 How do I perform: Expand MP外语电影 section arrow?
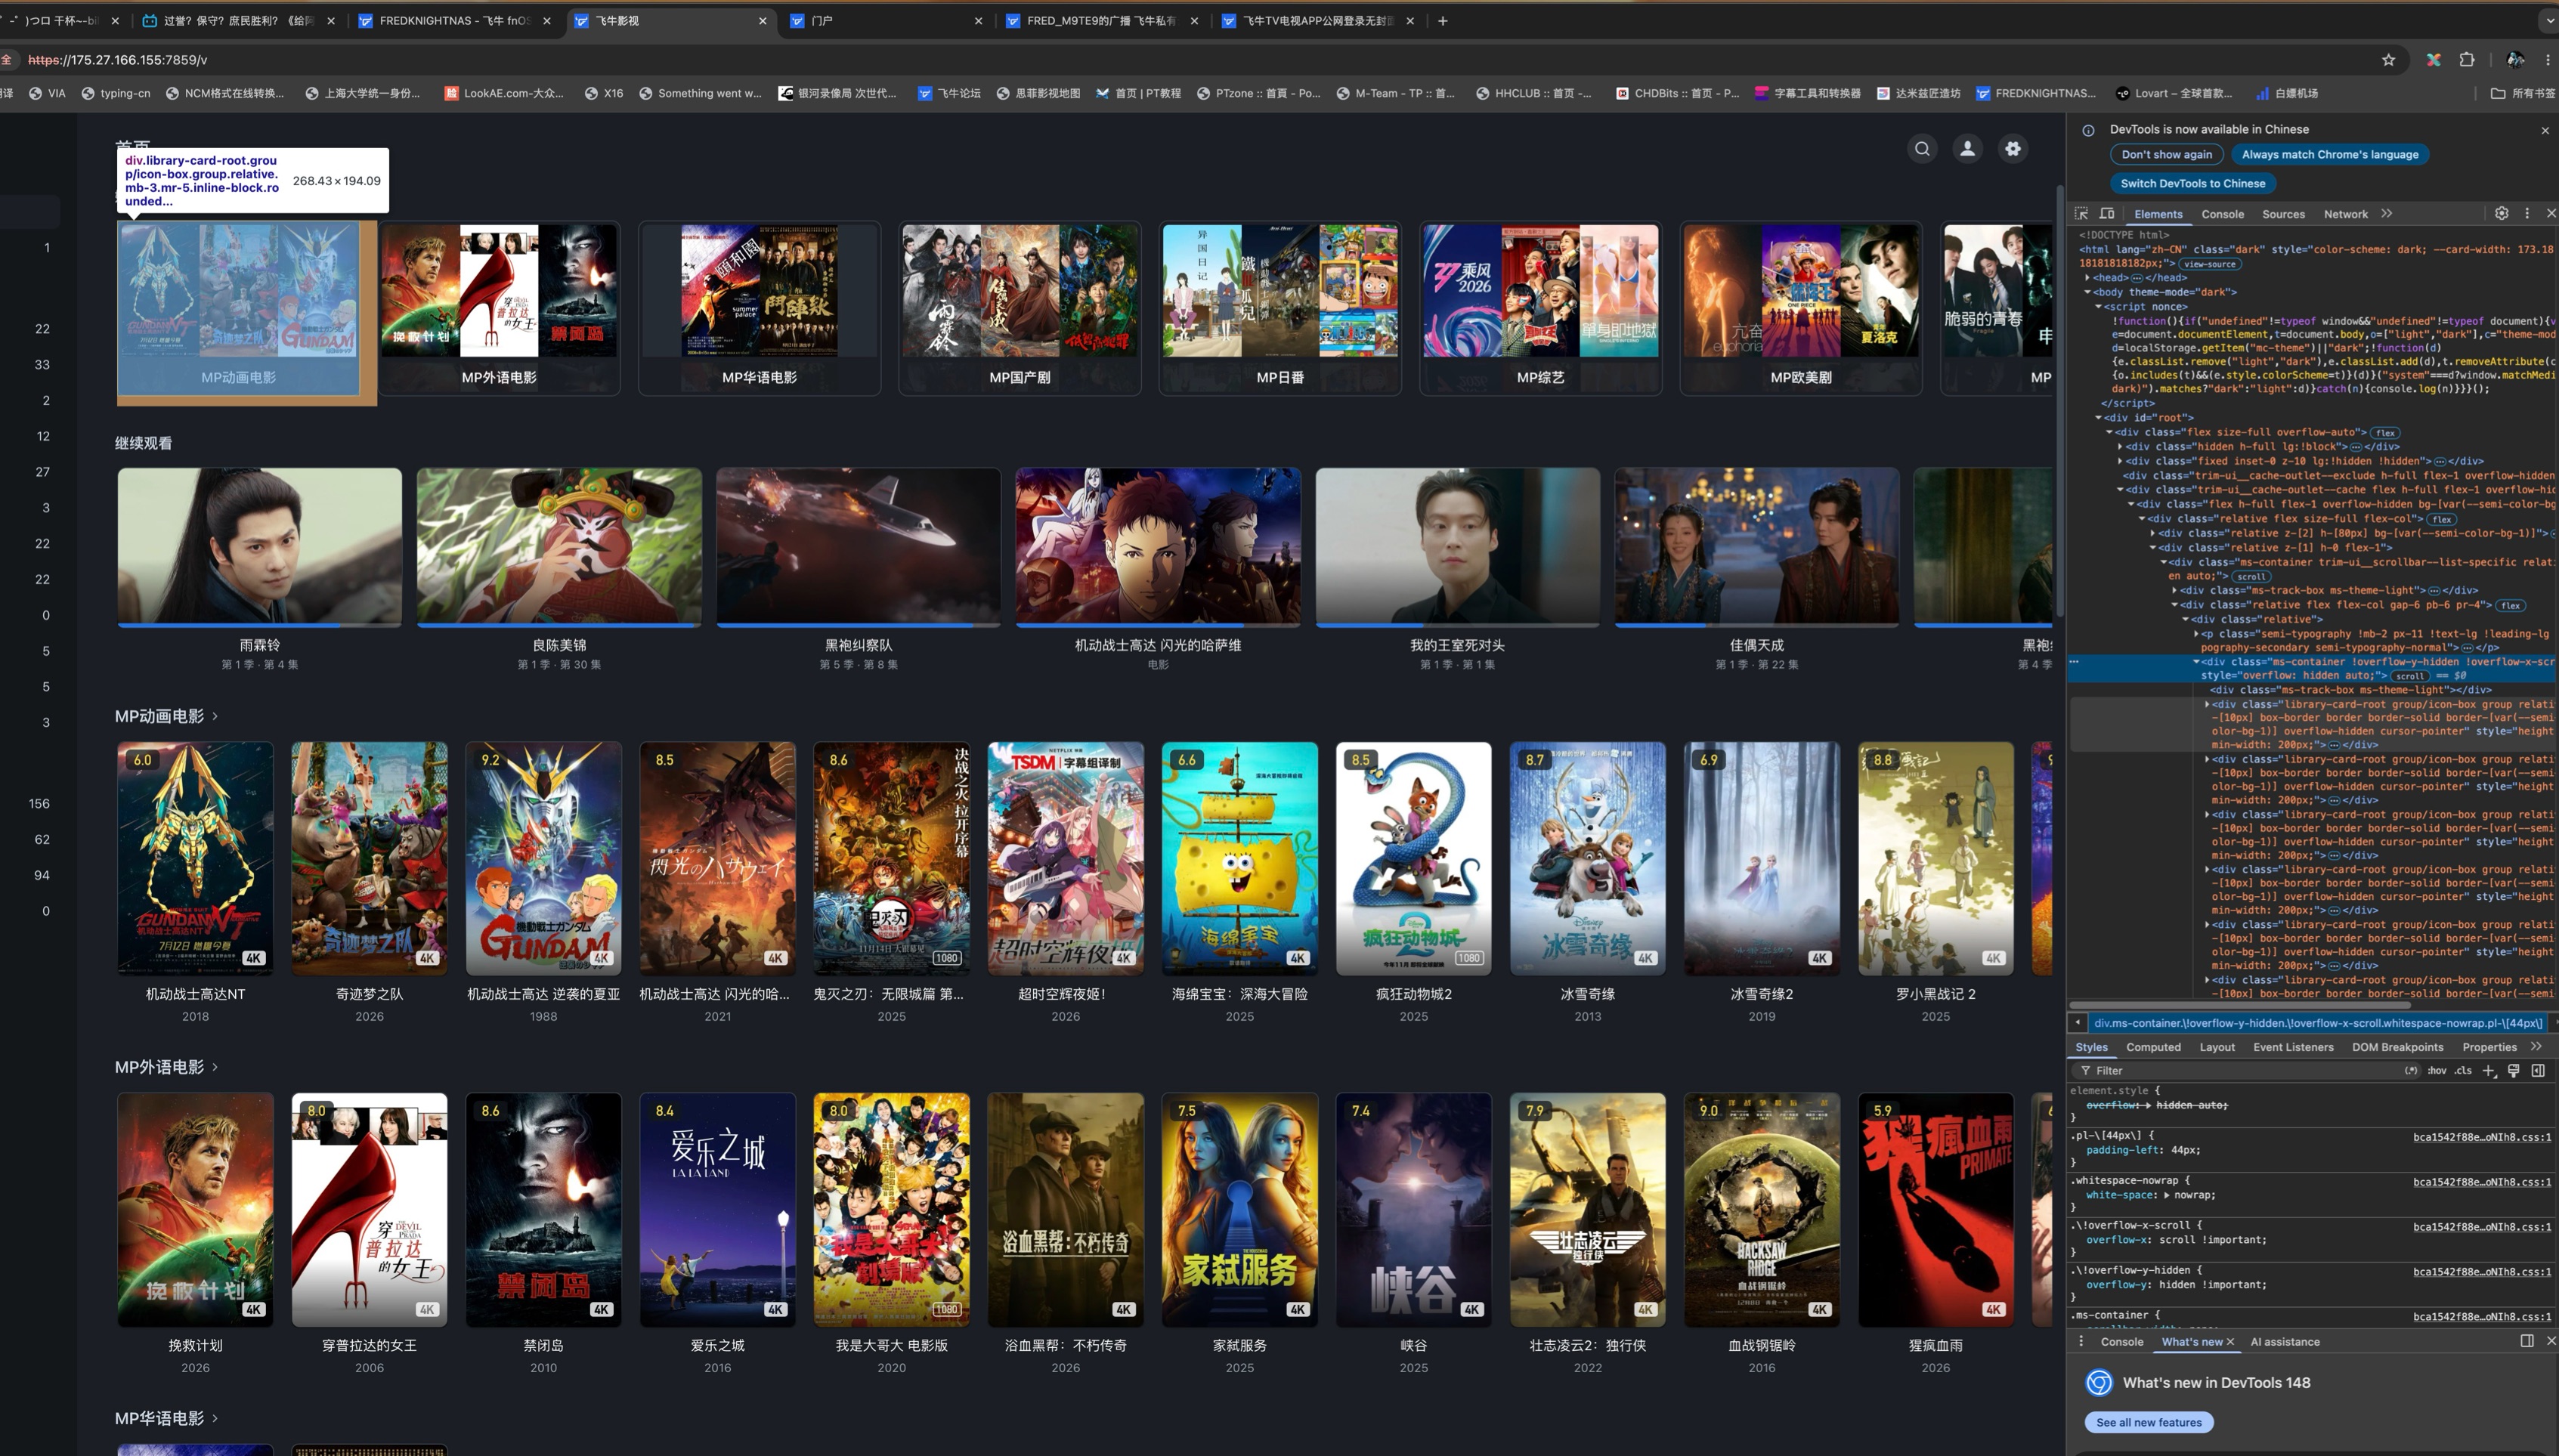215,1067
